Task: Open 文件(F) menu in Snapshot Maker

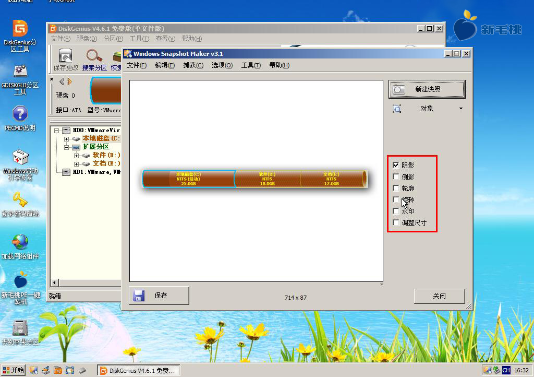Action: (137, 65)
